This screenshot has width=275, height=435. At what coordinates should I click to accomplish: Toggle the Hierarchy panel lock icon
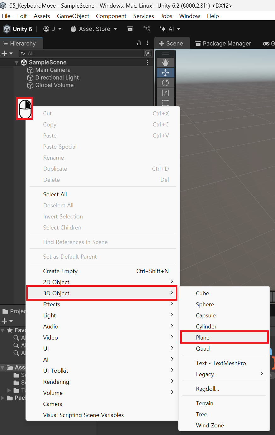point(139,43)
